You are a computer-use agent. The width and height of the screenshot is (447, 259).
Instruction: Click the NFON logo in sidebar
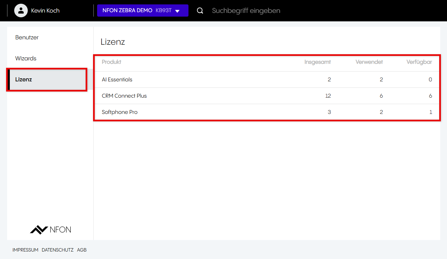tap(50, 230)
